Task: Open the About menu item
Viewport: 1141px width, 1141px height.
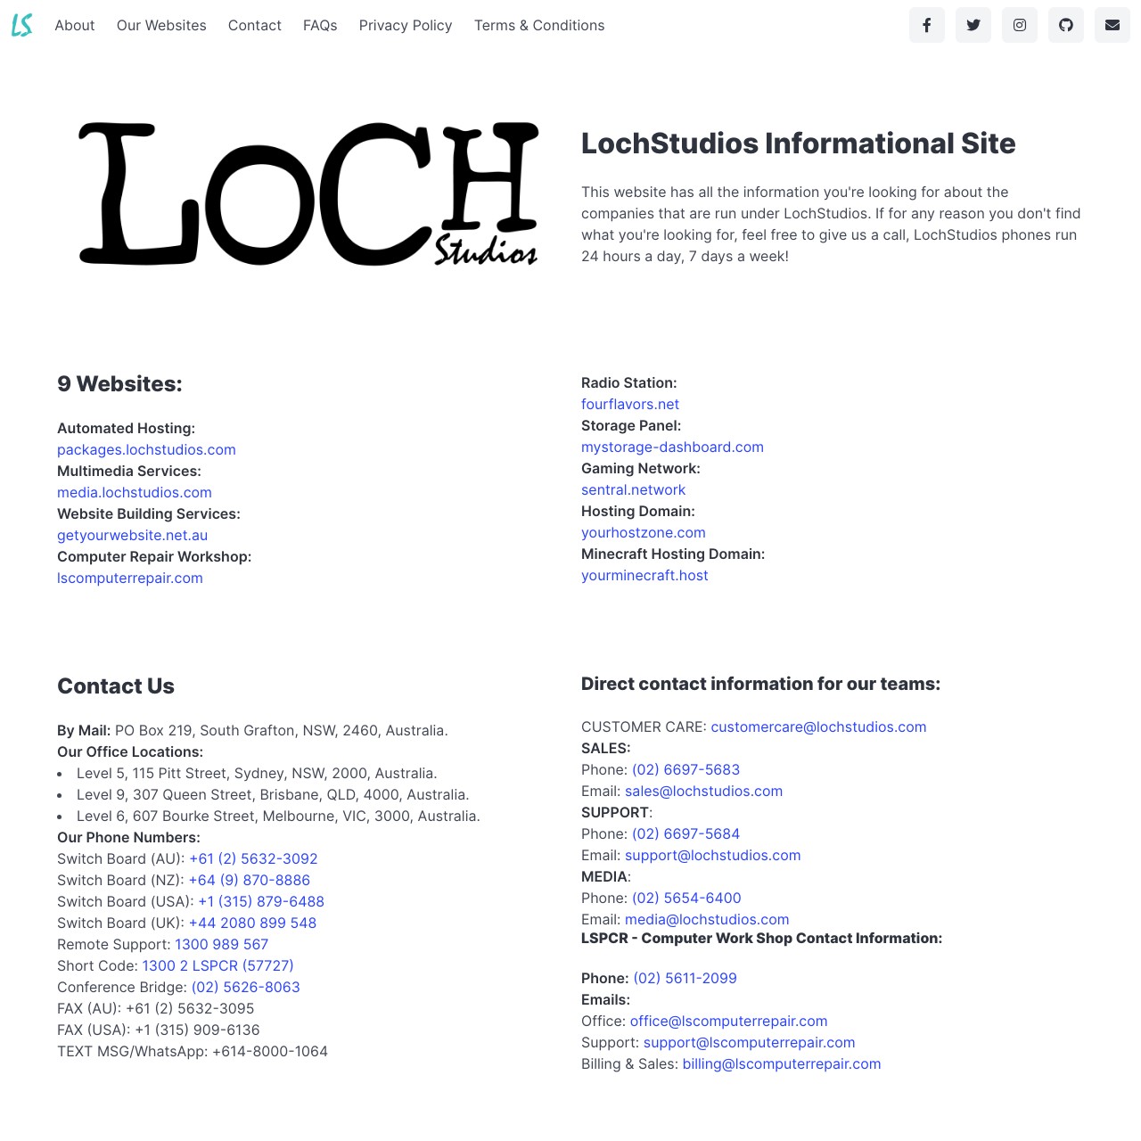Action: click(x=75, y=25)
